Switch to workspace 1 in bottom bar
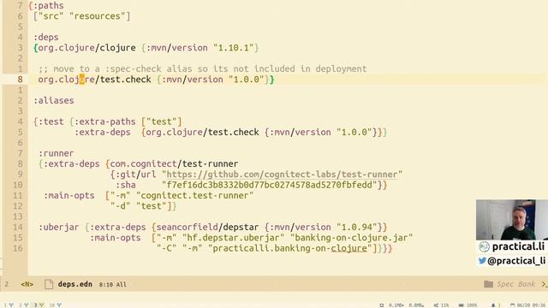Image resolution: width=548 pixels, height=308 pixels. 9,305
